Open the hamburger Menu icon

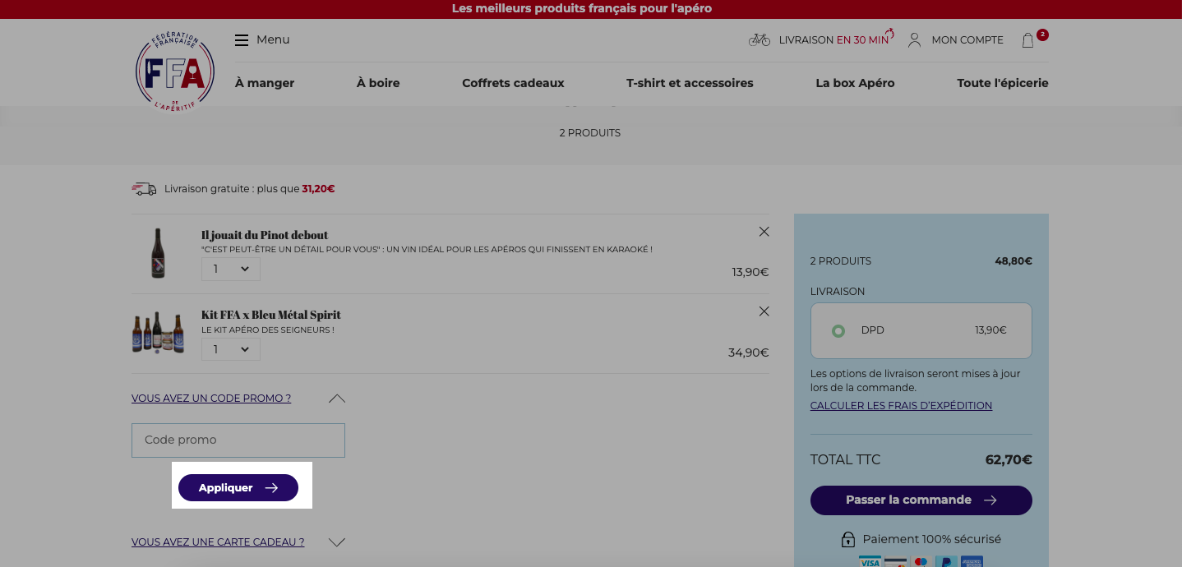(x=241, y=39)
